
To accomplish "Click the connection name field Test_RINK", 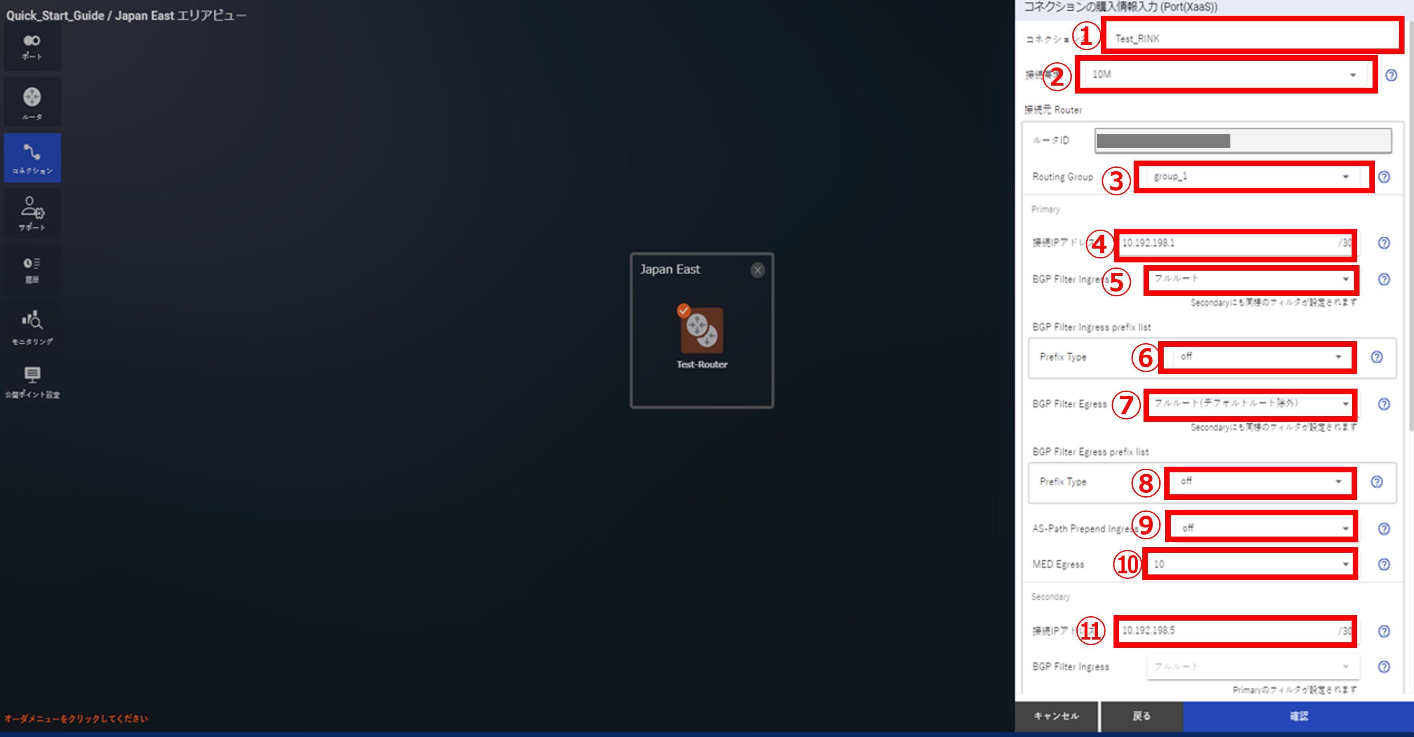I will pos(1252,38).
